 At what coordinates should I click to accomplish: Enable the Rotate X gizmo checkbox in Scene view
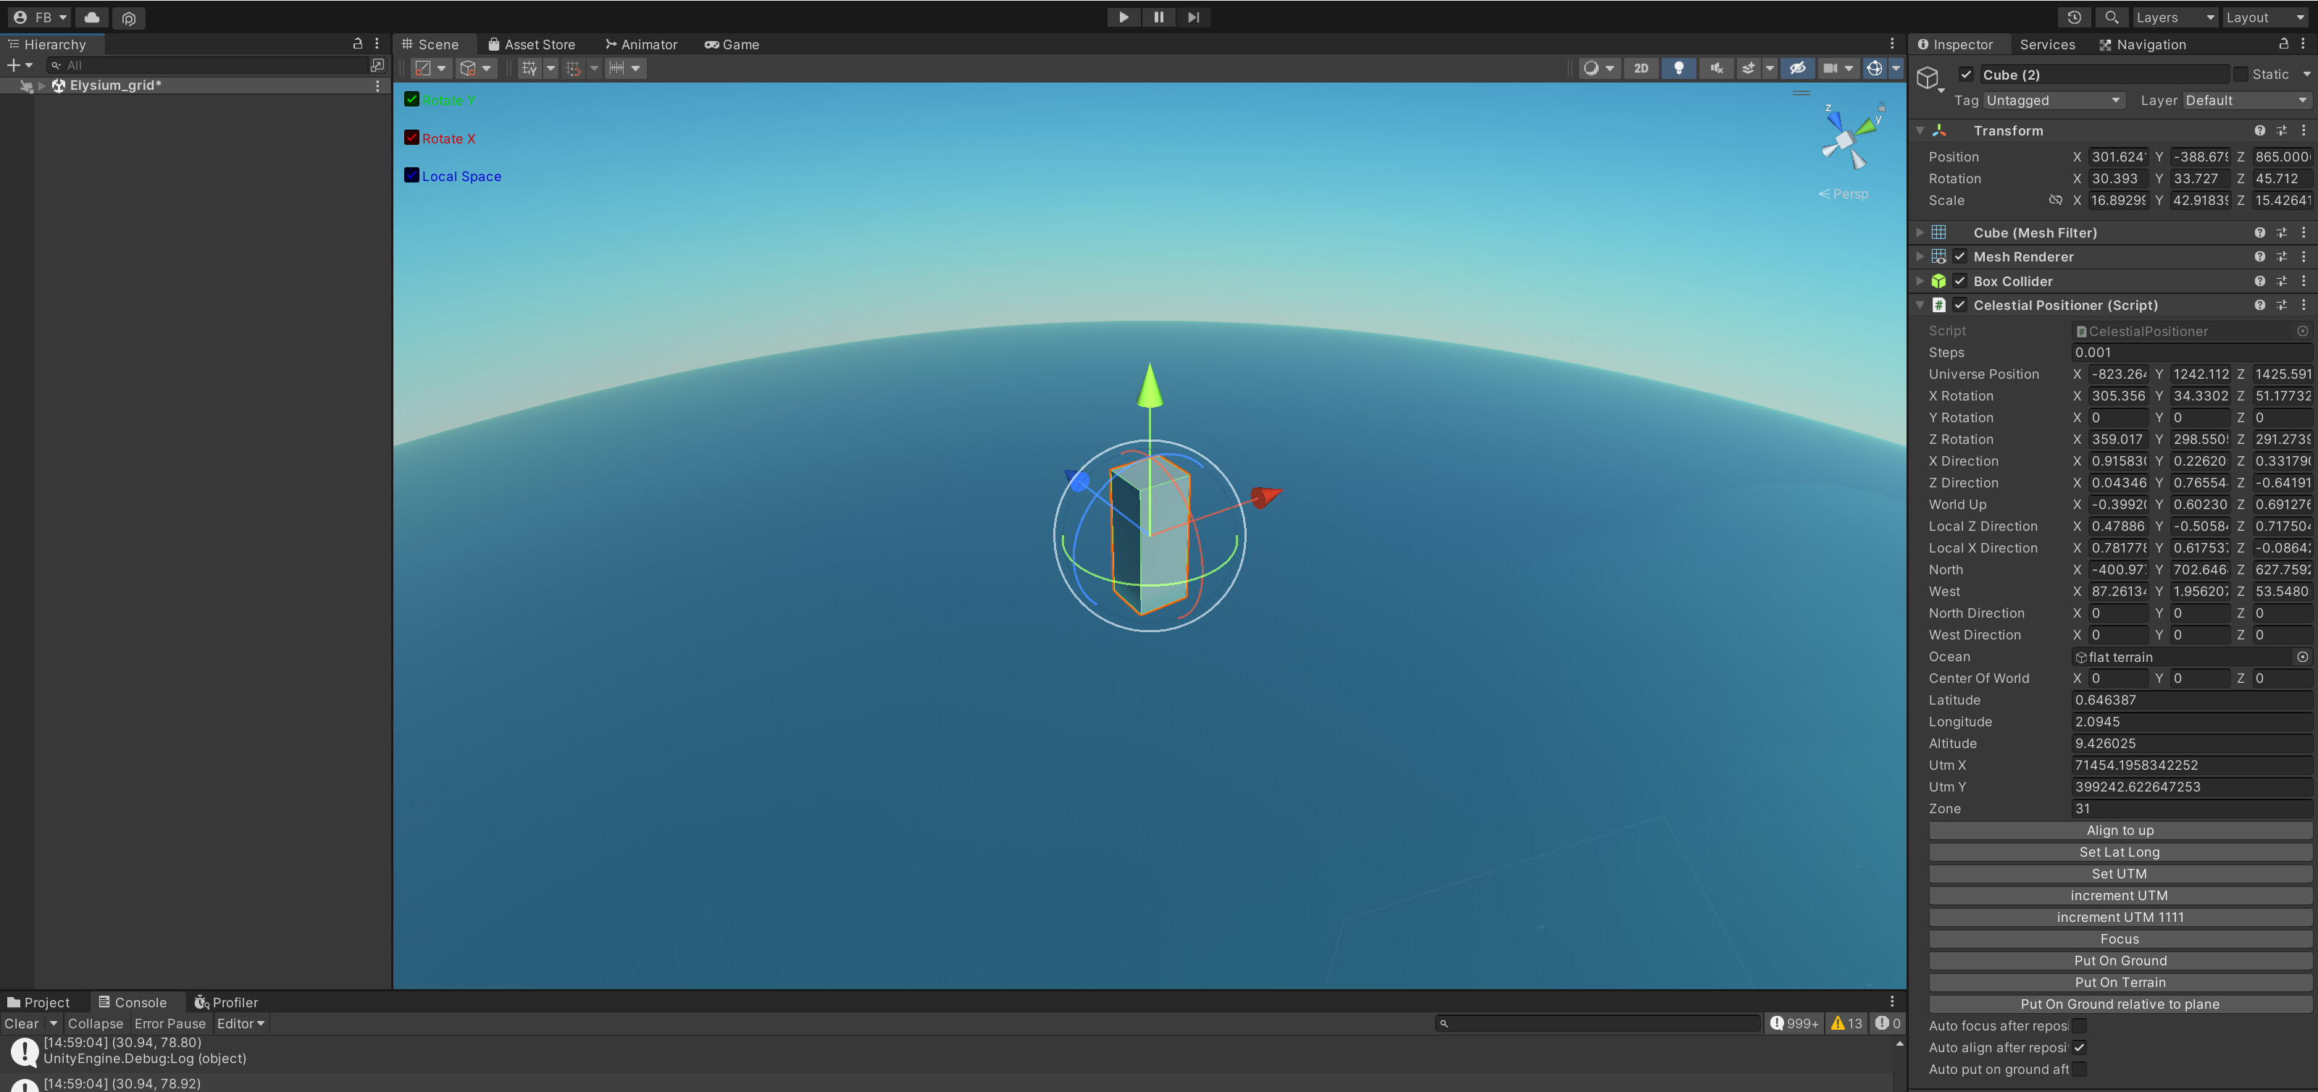(x=412, y=138)
